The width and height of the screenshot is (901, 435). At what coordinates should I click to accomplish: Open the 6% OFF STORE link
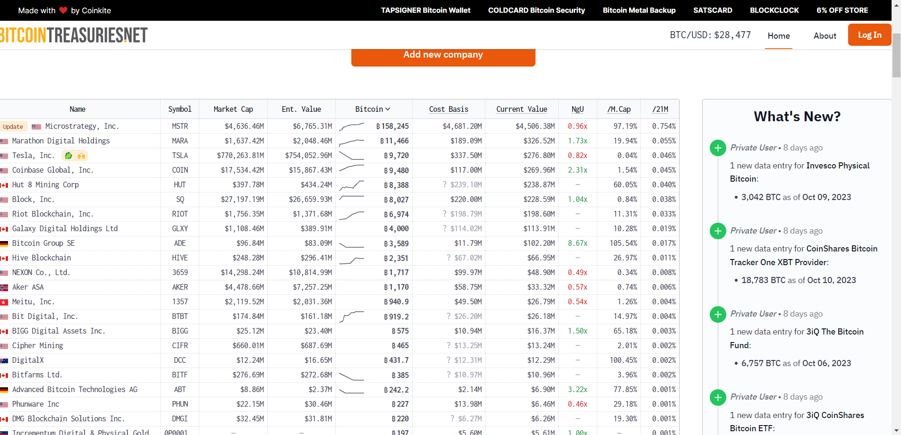(842, 10)
